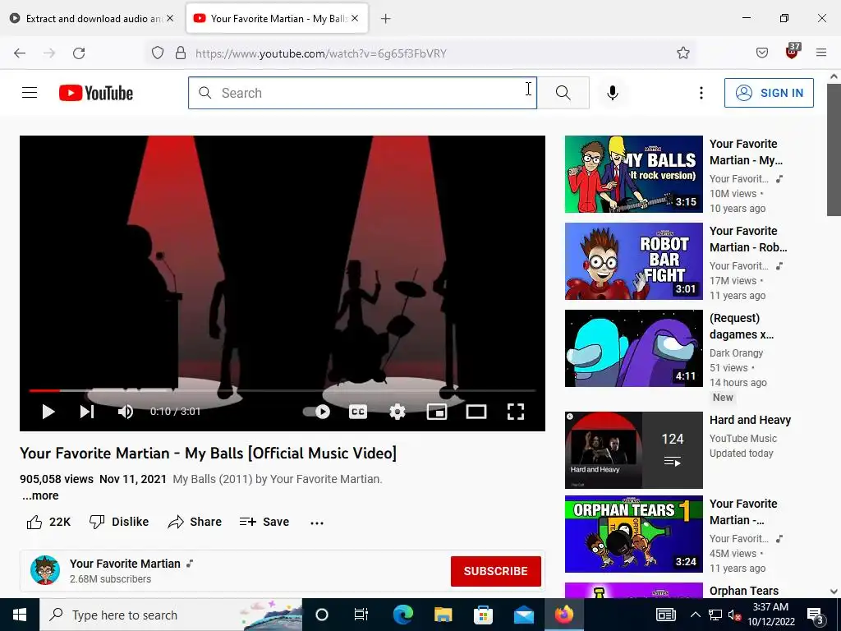Image resolution: width=841 pixels, height=631 pixels.
Task: Reload the current page
Action: click(79, 53)
